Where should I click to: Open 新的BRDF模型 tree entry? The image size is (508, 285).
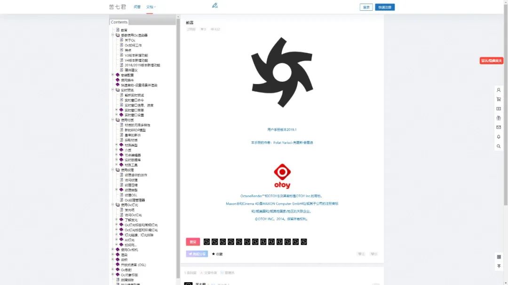[x=135, y=130]
